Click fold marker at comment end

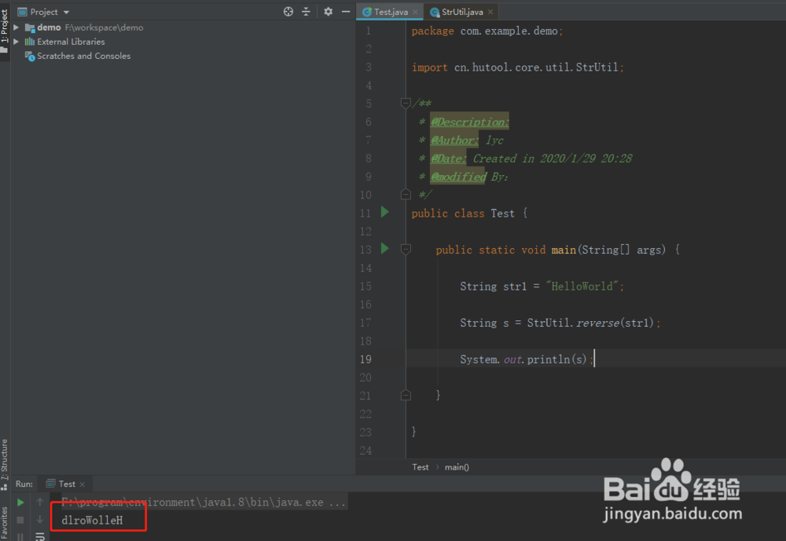coord(406,195)
